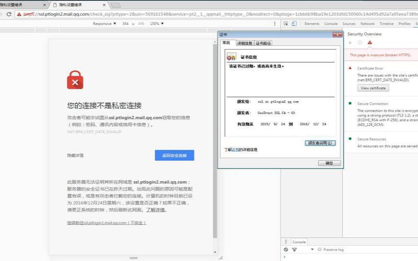Open the device toolbar three-dot menu
The height and width of the screenshot is (261, 418).
(x=275, y=23)
